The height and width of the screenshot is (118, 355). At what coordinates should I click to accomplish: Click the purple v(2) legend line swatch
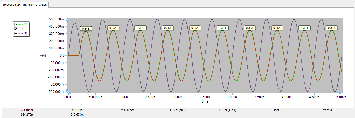[x=20, y=33]
